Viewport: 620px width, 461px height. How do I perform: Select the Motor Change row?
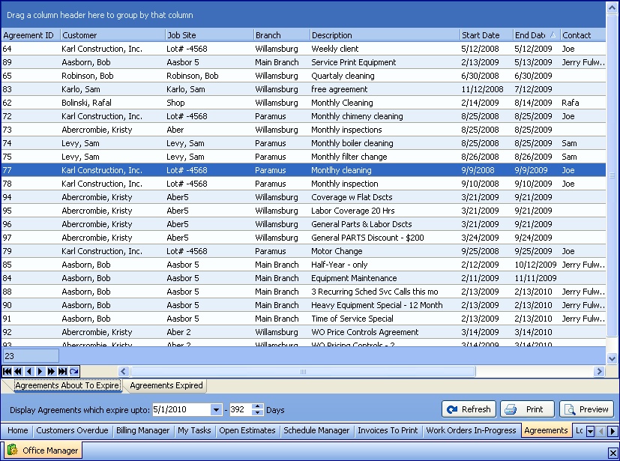[x=304, y=251]
